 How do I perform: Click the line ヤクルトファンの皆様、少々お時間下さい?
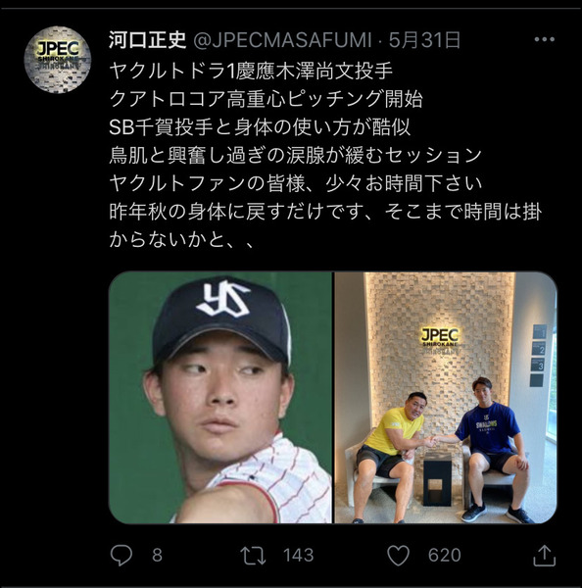pos(296,183)
